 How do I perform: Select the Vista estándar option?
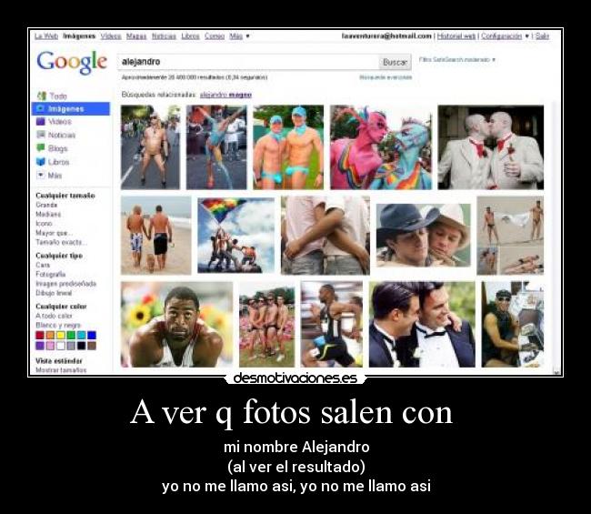59,361
